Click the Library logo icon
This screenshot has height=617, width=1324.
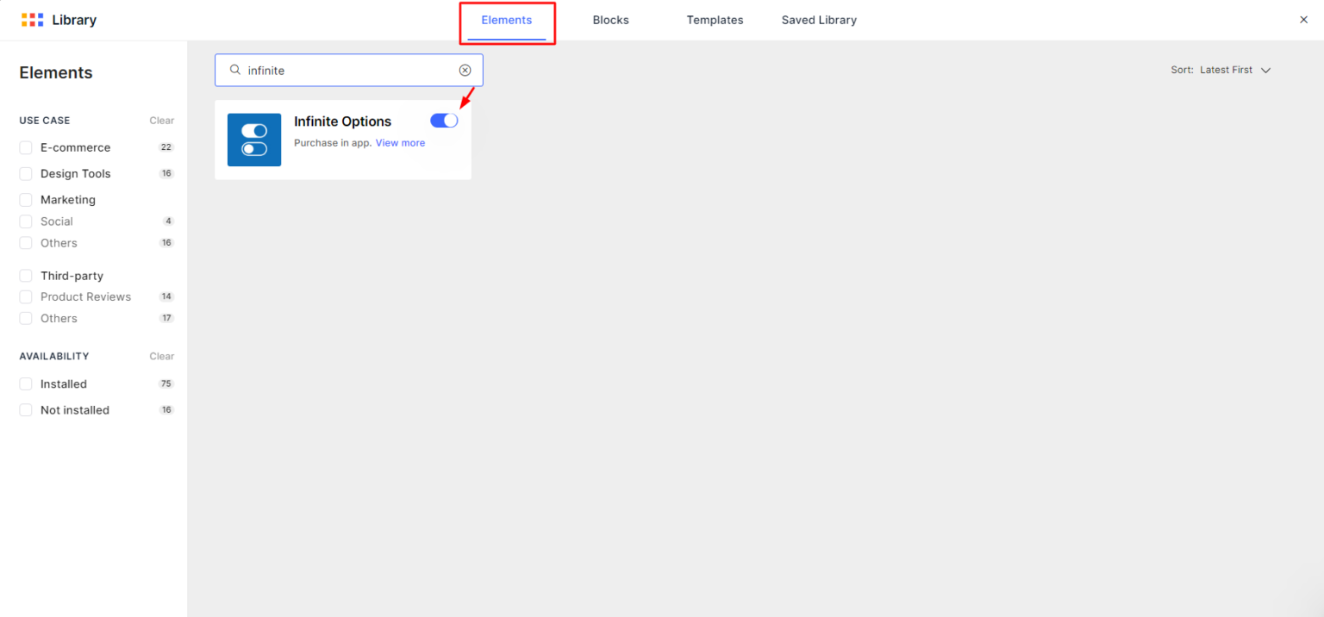(32, 20)
